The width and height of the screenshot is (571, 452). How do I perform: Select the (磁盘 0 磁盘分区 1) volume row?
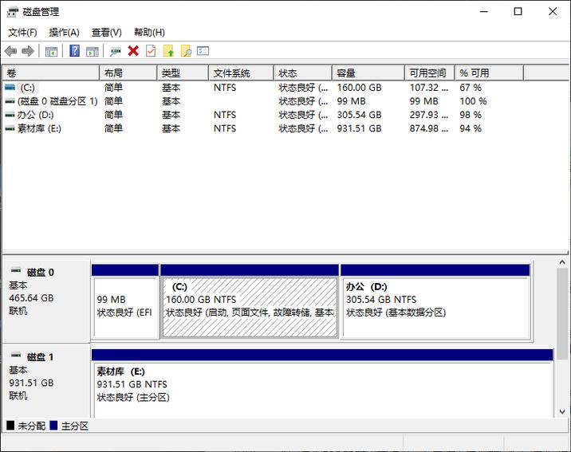coord(264,101)
